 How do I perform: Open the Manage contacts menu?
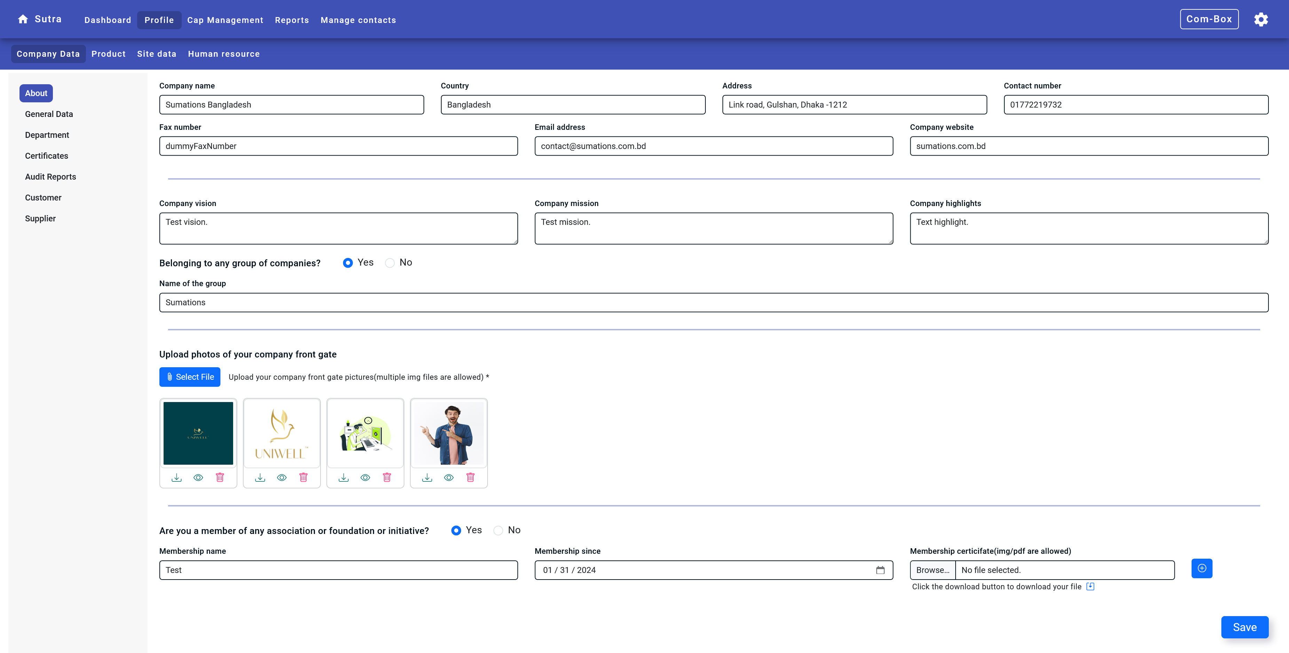[x=358, y=20]
